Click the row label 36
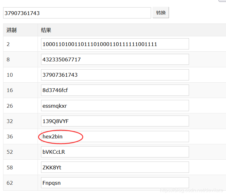Viewport: 226px width, 196px height. [x=10, y=137]
